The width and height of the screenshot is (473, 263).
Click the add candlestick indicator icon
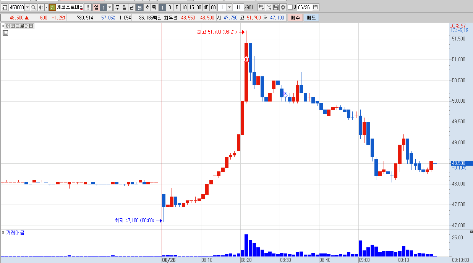(261, 7)
